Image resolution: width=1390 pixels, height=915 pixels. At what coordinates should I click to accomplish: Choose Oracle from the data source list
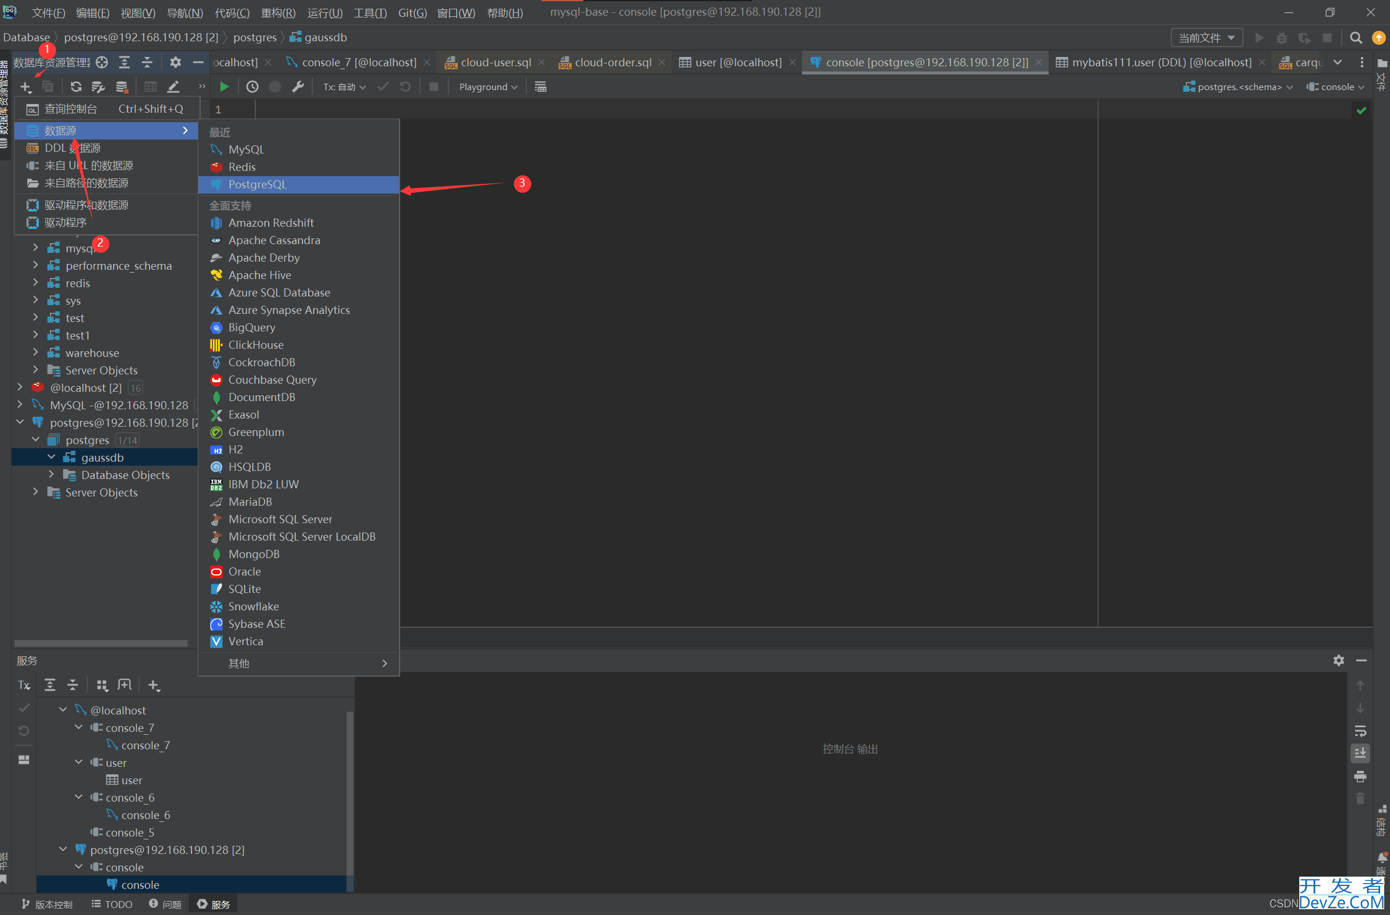298,571
